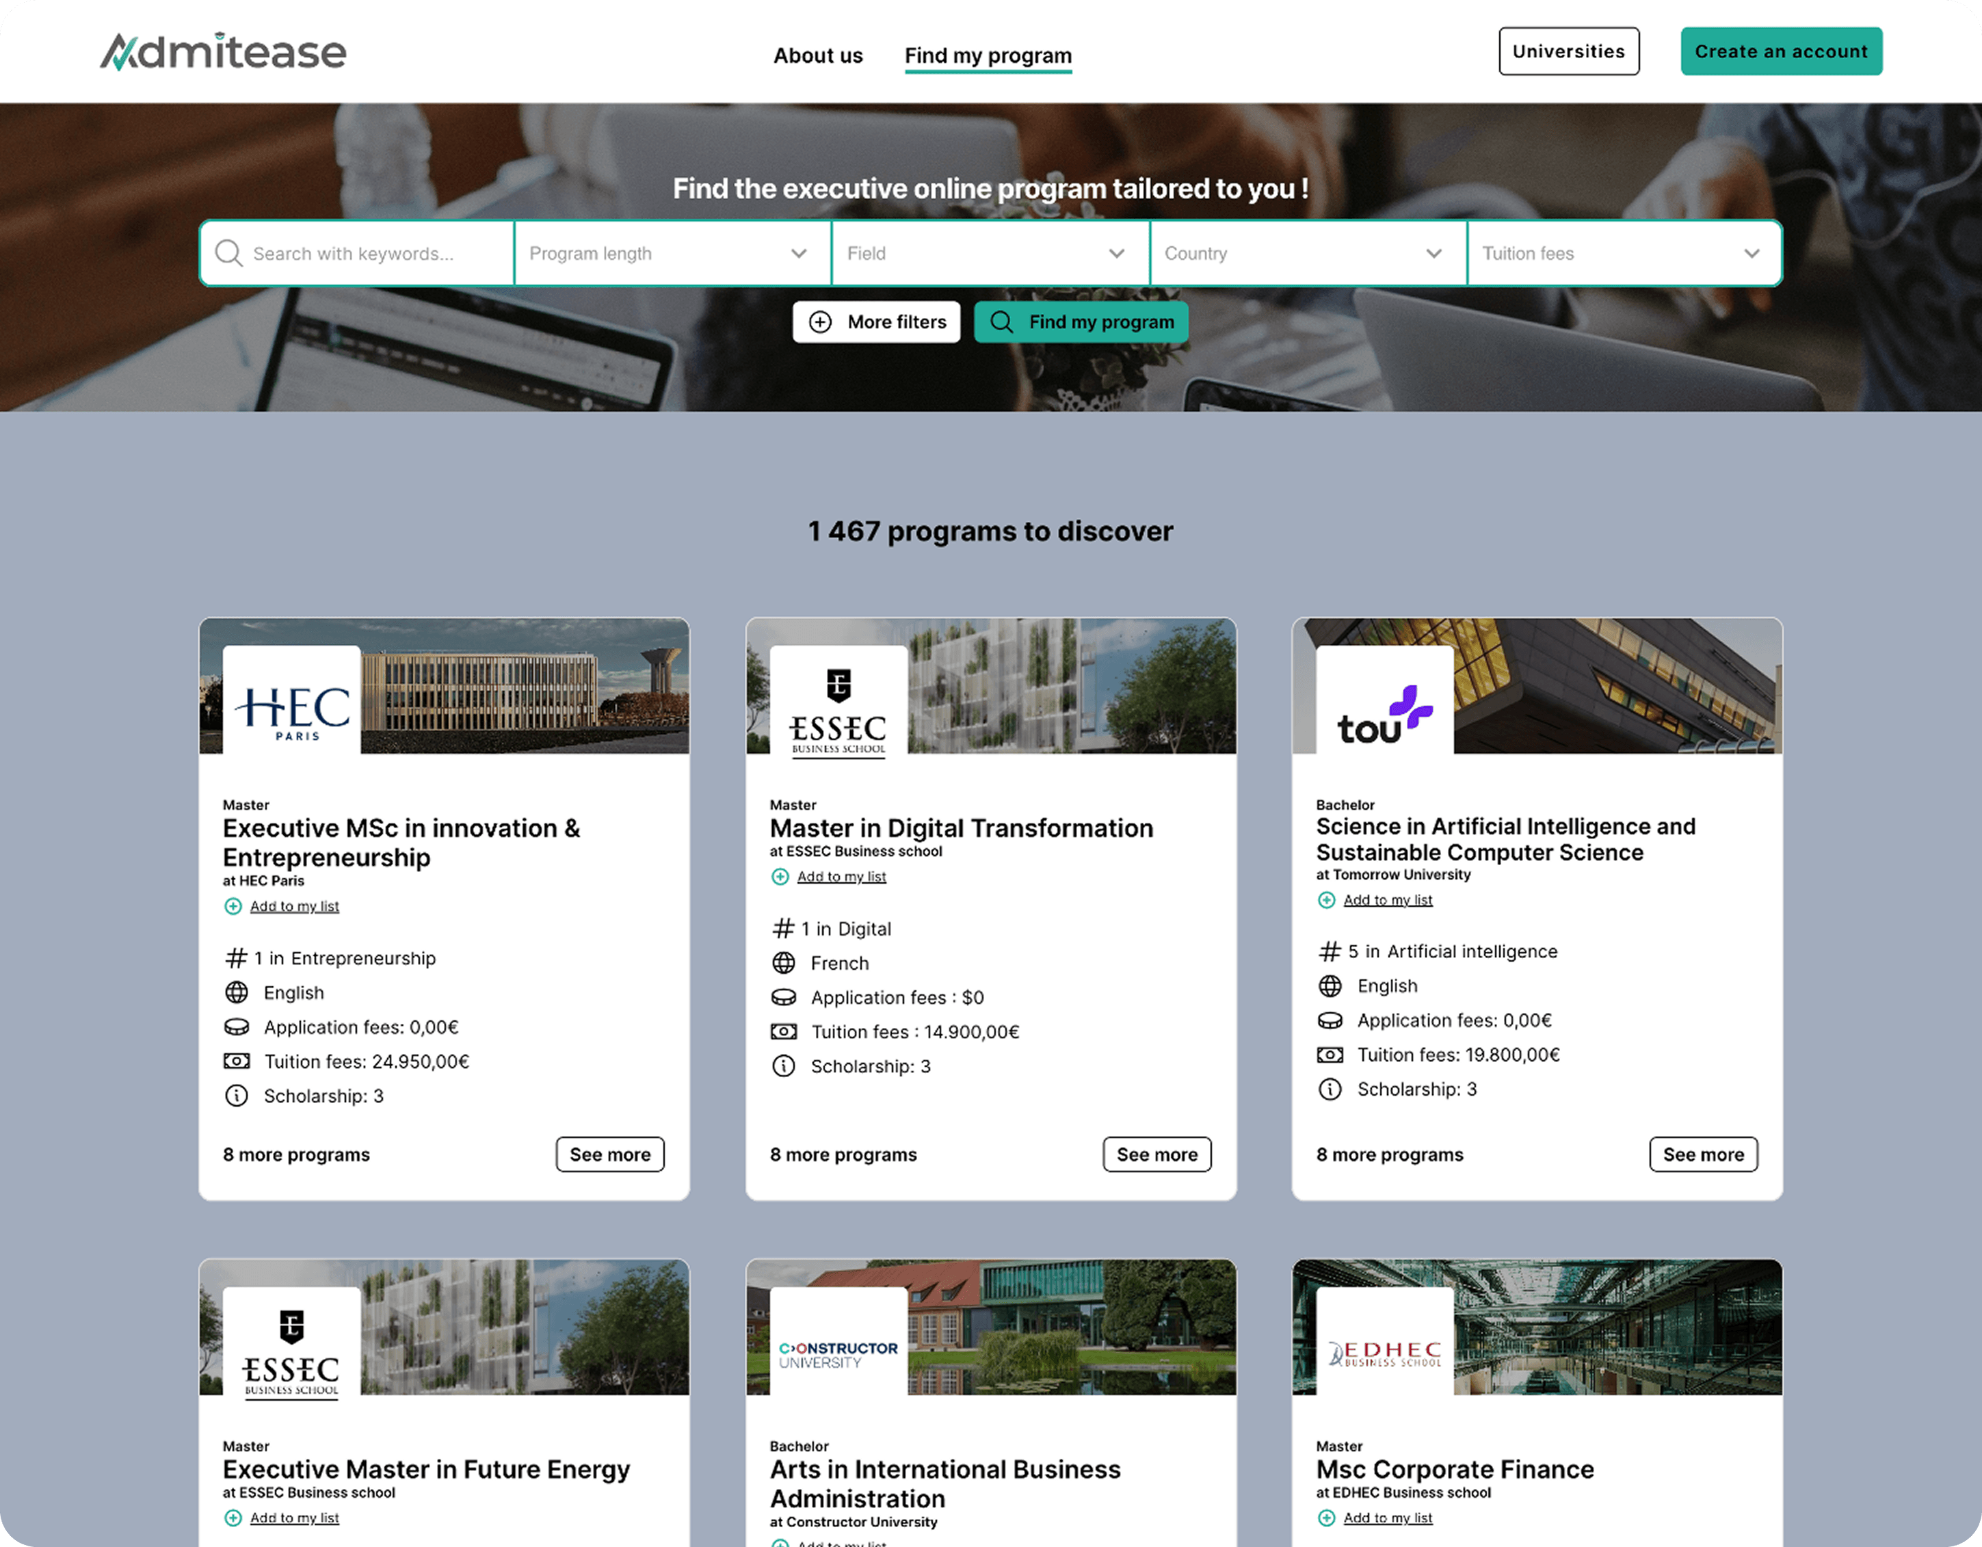Viewport: 1982px width, 1547px height.
Task: Click the ESSEC logo on Digital Transformation card
Action: point(838,700)
